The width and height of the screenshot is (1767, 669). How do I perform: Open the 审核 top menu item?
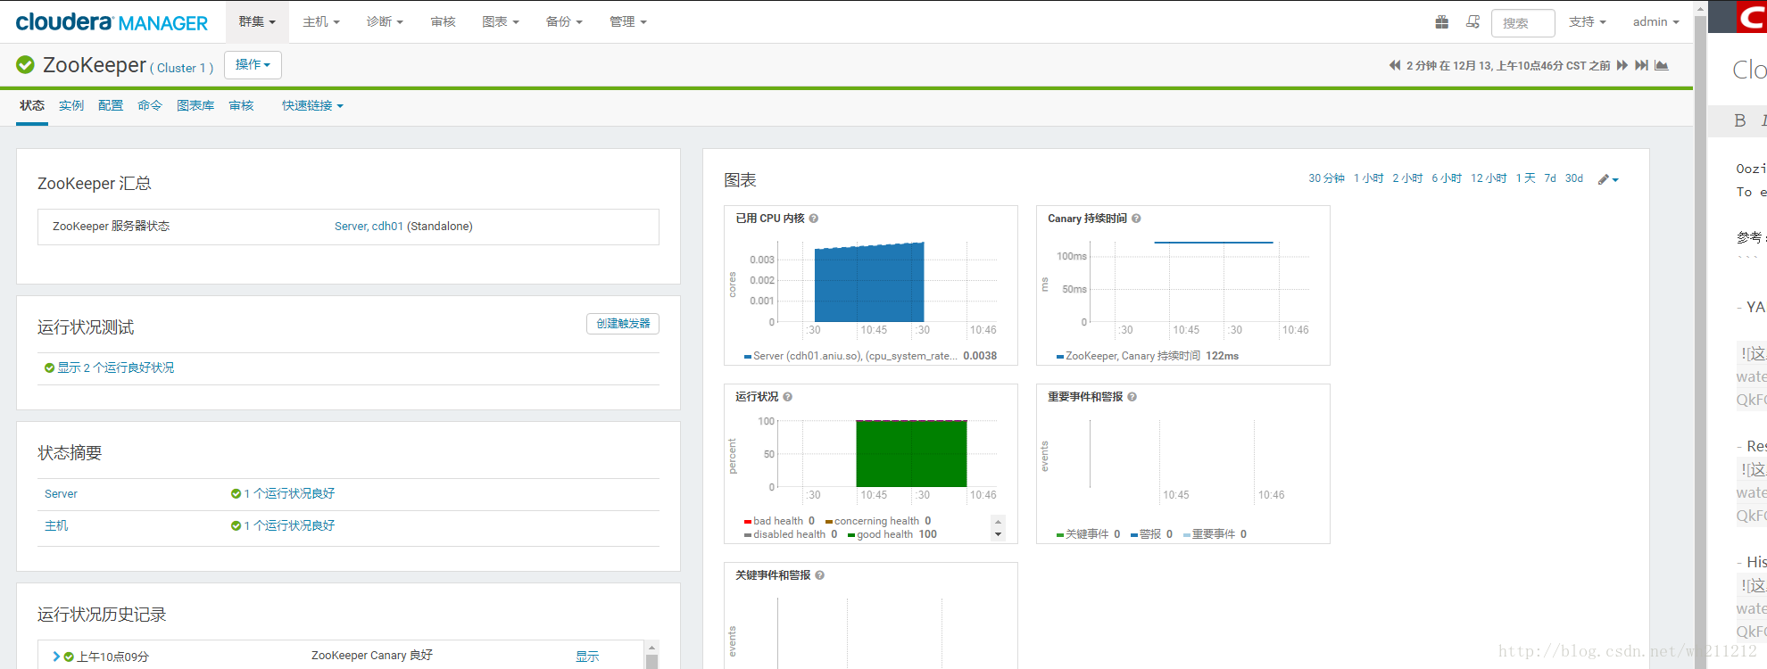(443, 21)
